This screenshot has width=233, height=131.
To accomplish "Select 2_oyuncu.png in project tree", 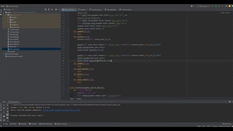I will [13, 32].
